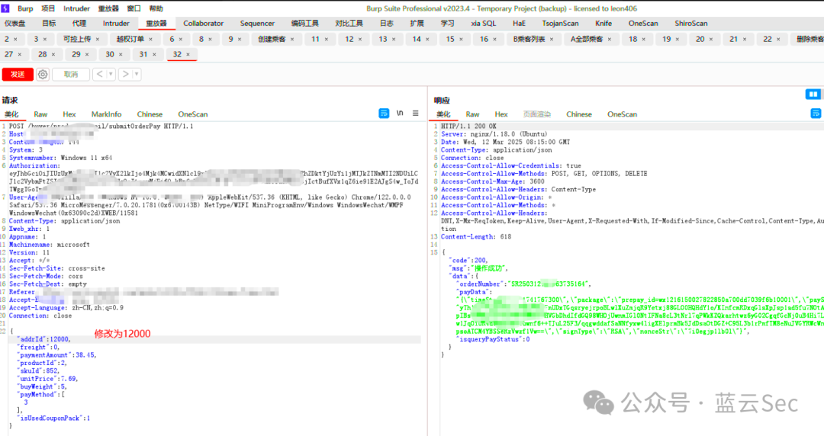Toggle response word wrap icon
The width and height of the screenshot is (824, 436).
[816, 113]
